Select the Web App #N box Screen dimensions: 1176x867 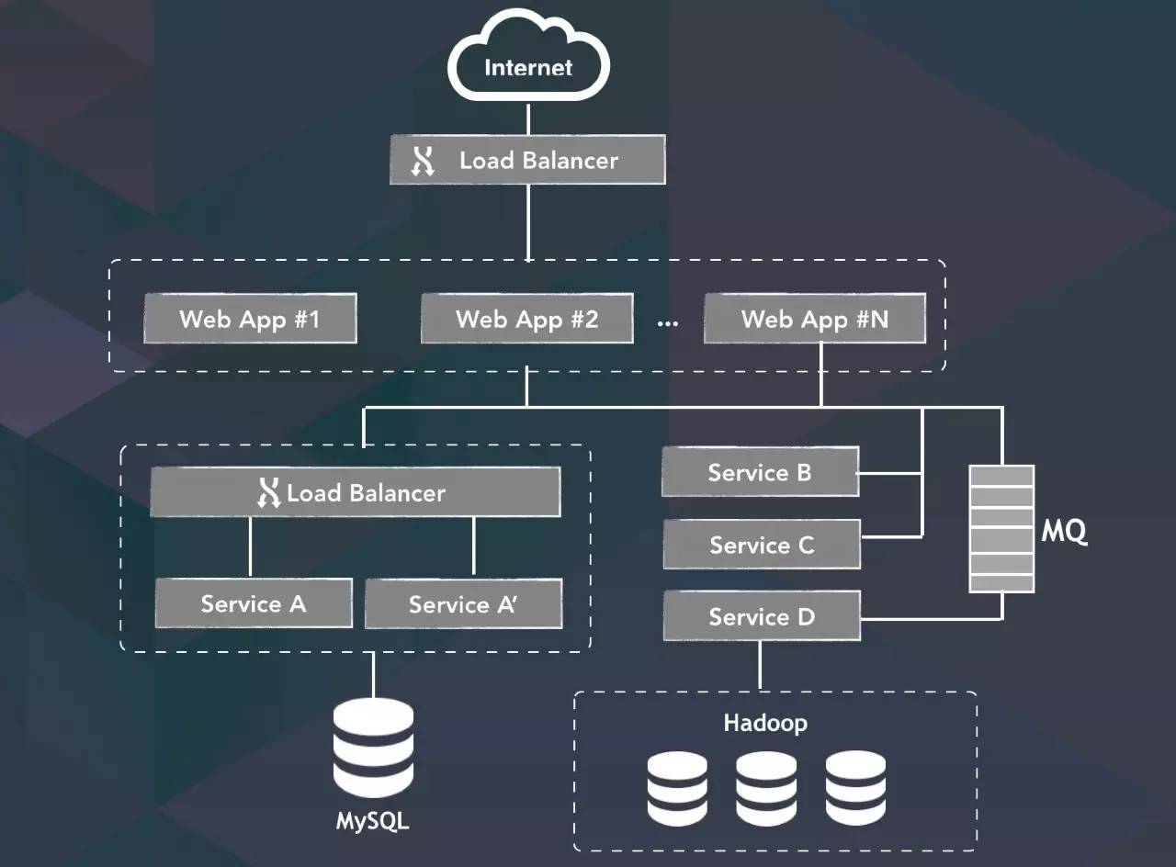[x=815, y=319]
